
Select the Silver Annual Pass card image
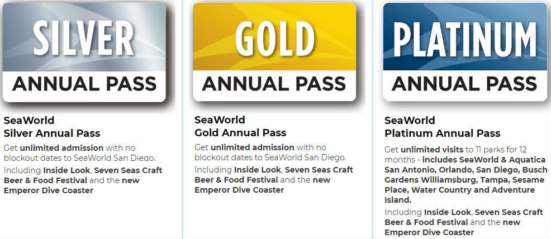click(x=84, y=52)
